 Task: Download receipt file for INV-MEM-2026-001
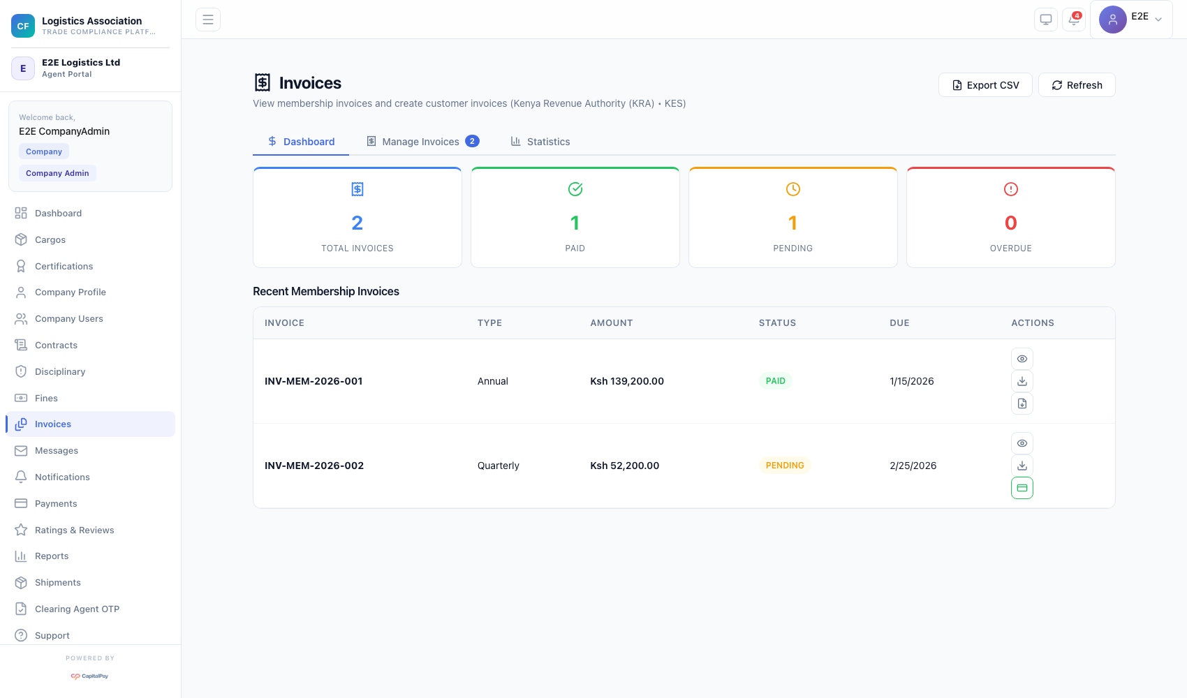(x=1022, y=403)
